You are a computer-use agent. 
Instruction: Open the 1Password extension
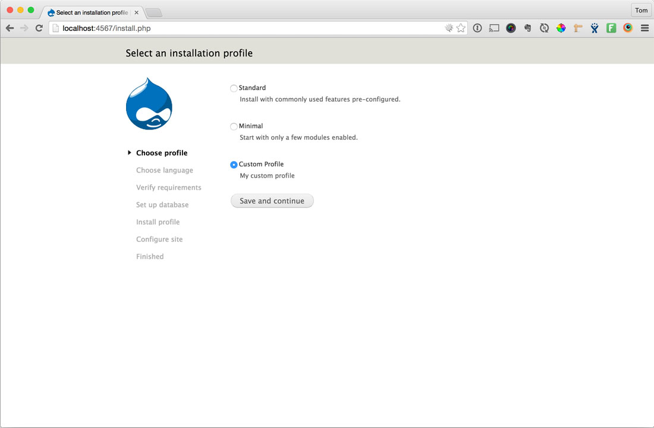(x=477, y=28)
